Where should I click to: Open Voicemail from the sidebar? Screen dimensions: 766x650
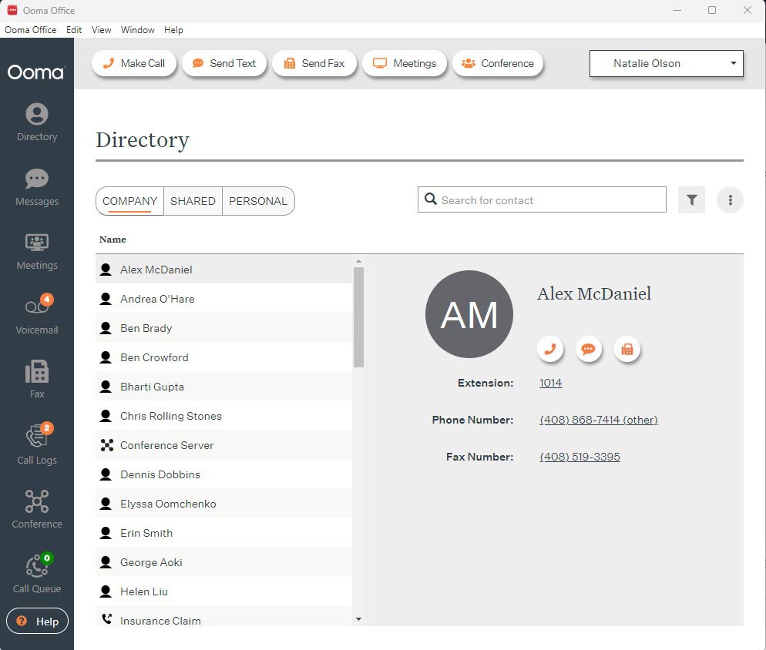37,316
